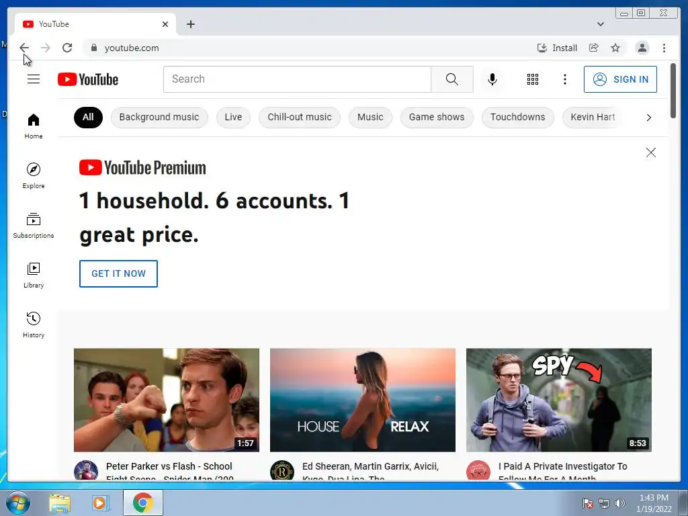Open Peter Parker vs Flash thumbnail
The image size is (688, 516).
click(167, 400)
